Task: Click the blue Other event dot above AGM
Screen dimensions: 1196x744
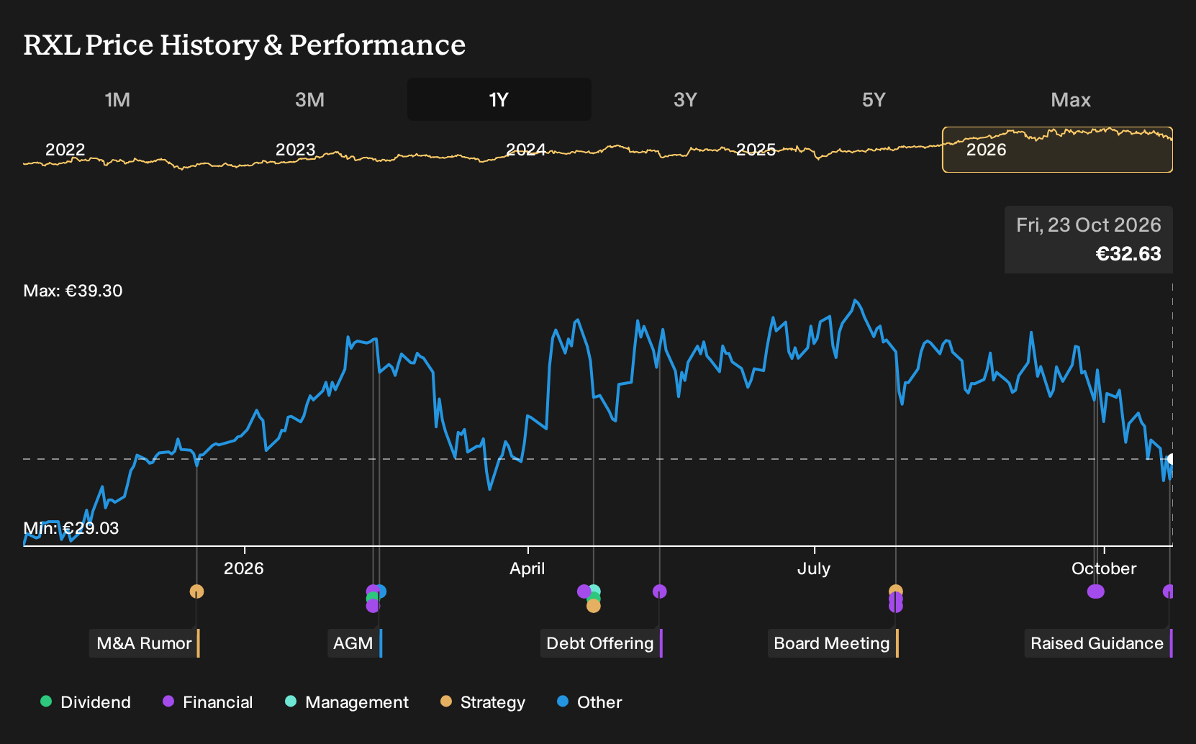Action: coord(381,591)
